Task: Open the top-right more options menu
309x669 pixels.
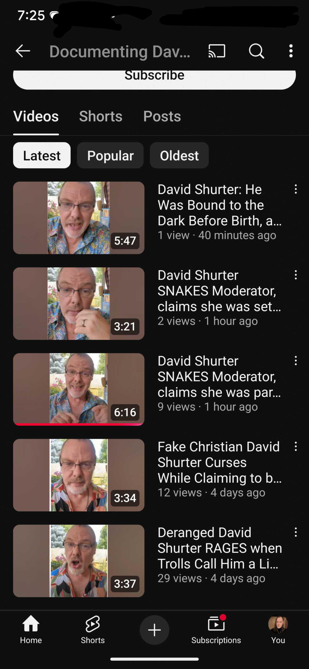Action: pyautogui.click(x=291, y=51)
